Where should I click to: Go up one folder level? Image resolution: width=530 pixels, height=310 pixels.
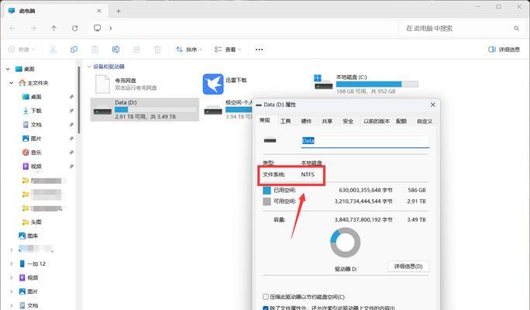click(53, 29)
